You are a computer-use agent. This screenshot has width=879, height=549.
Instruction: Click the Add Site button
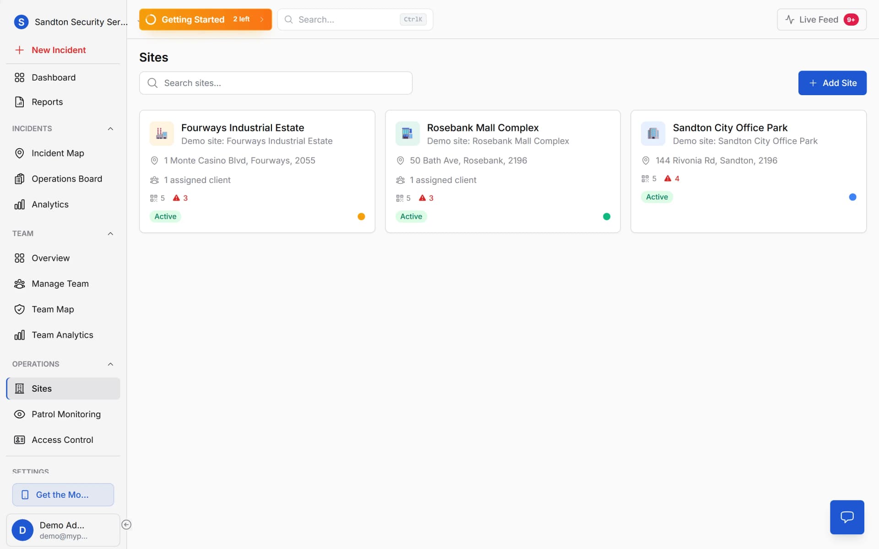(x=832, y=83)
